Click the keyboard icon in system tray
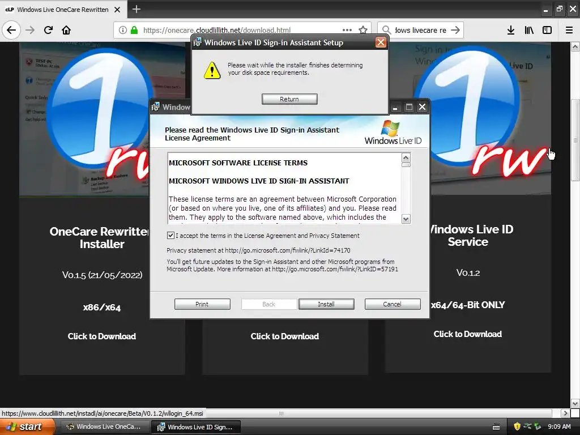580x435 pixels. pos(496,427)
